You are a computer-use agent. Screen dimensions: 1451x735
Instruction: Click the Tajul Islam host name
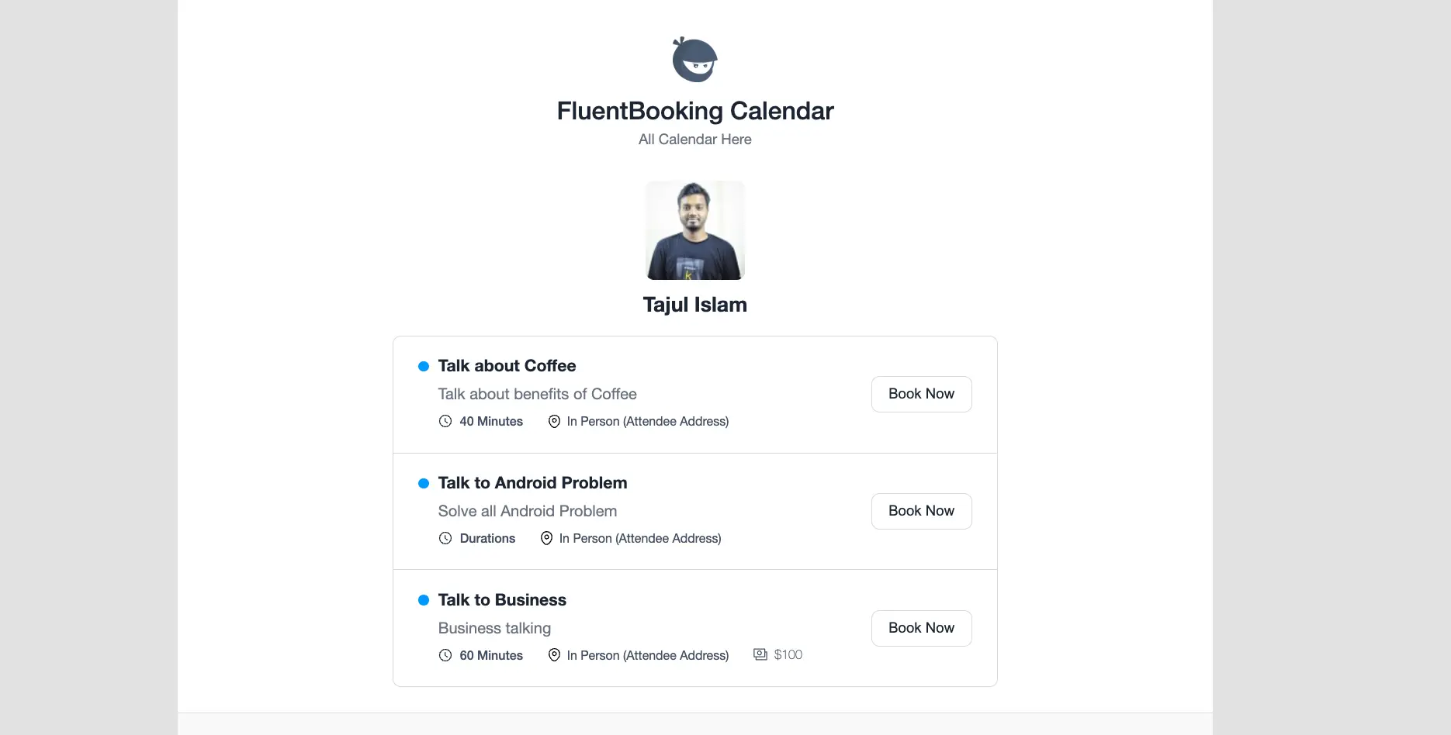(x=694, y=305)
